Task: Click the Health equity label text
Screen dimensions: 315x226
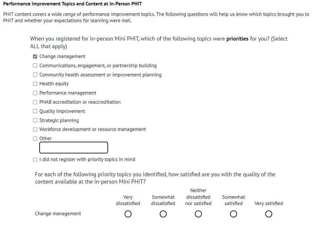Action: coord(54,84)
